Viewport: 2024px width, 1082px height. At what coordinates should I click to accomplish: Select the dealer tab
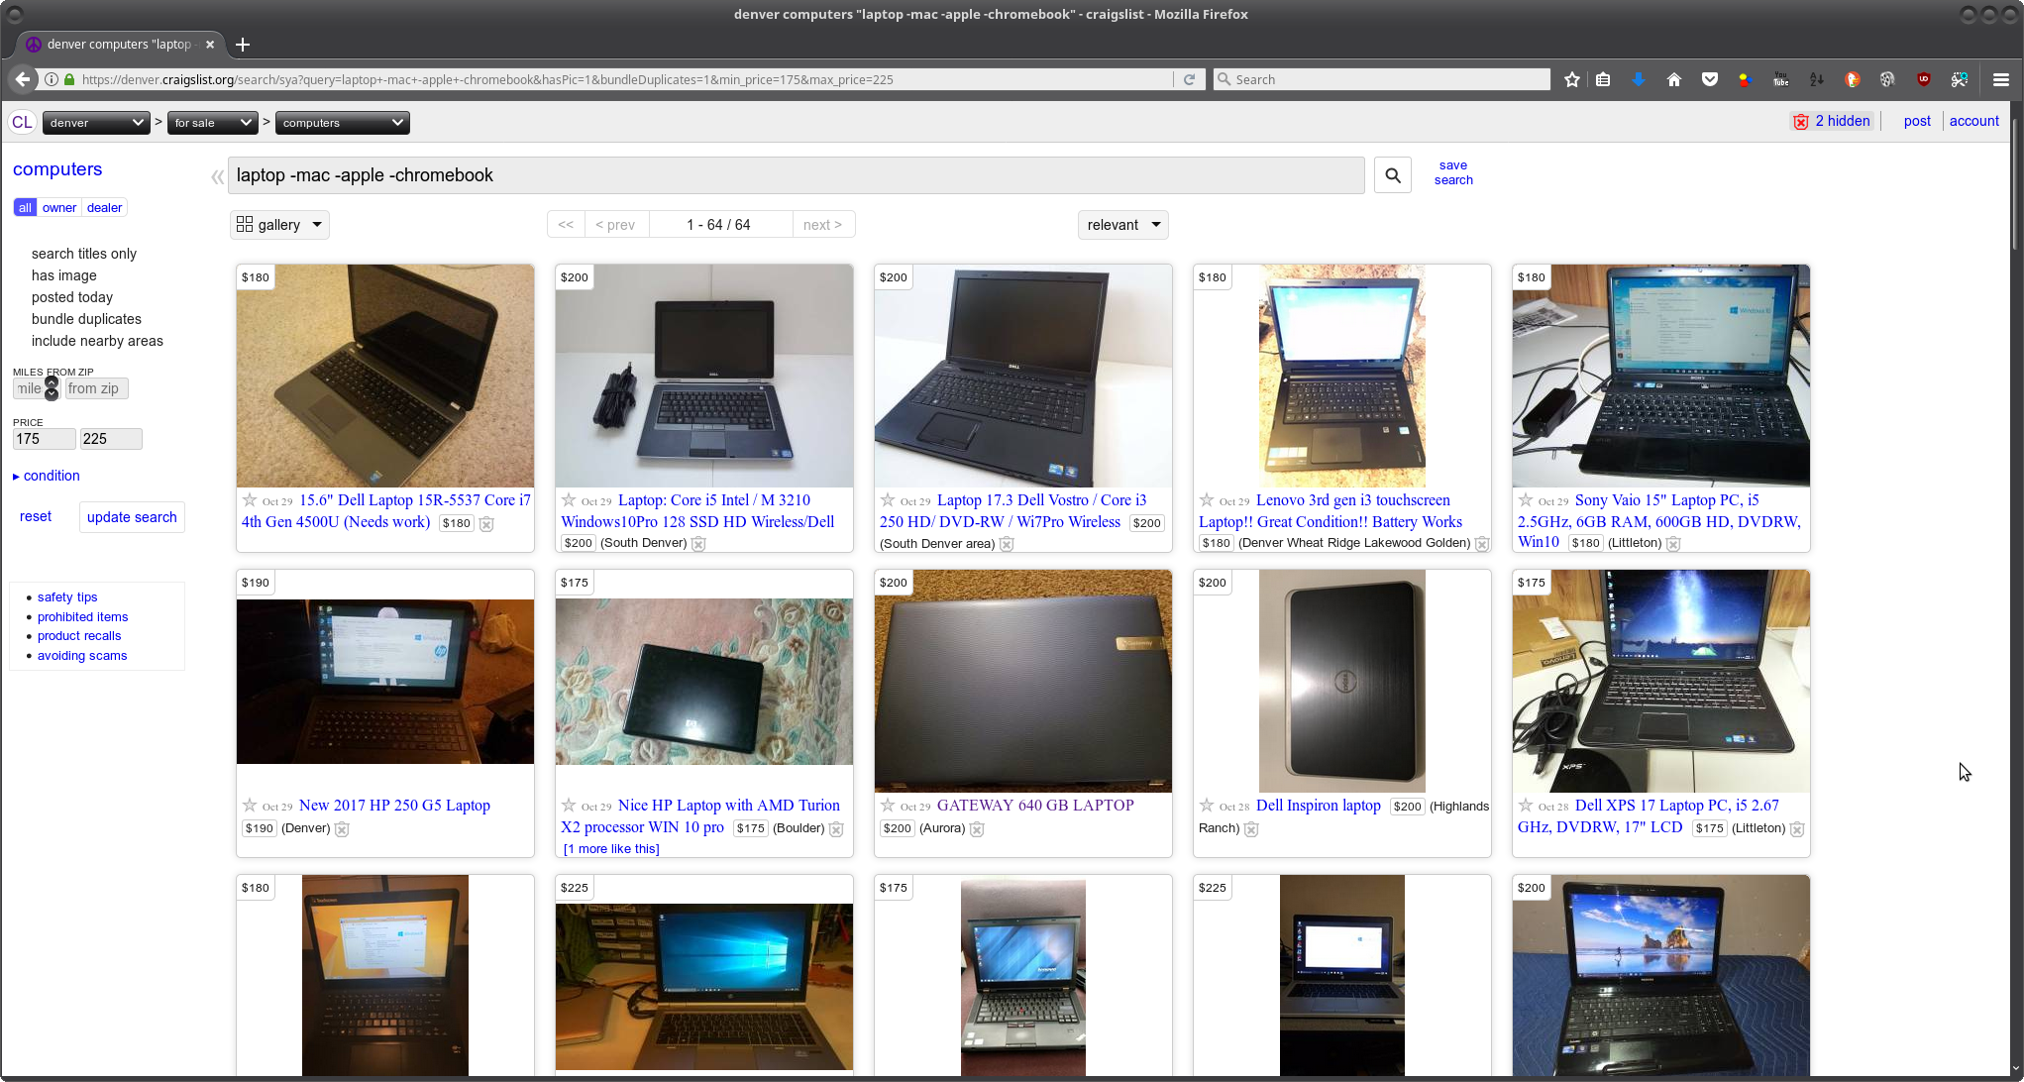[104, 207]
